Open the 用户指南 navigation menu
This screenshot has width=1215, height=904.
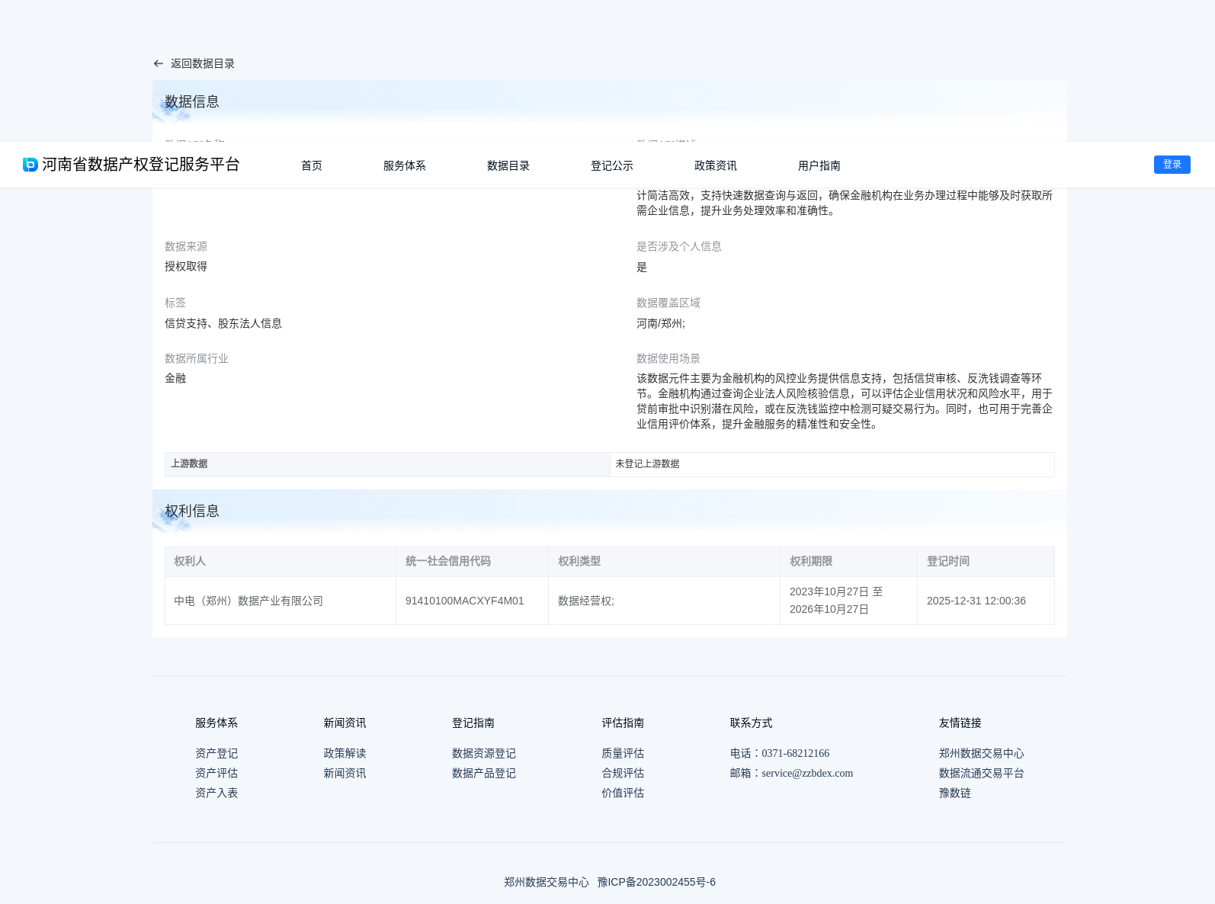[x=819, y=165]
